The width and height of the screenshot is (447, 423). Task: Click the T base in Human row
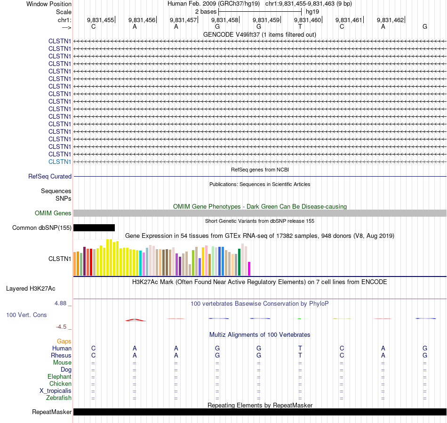(x=300, y=348)
